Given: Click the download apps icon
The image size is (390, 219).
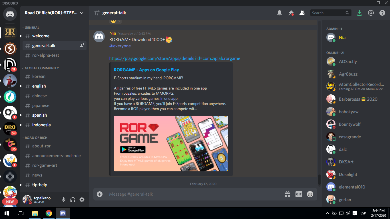Looking at the screenshot, I should coord(359,13).
